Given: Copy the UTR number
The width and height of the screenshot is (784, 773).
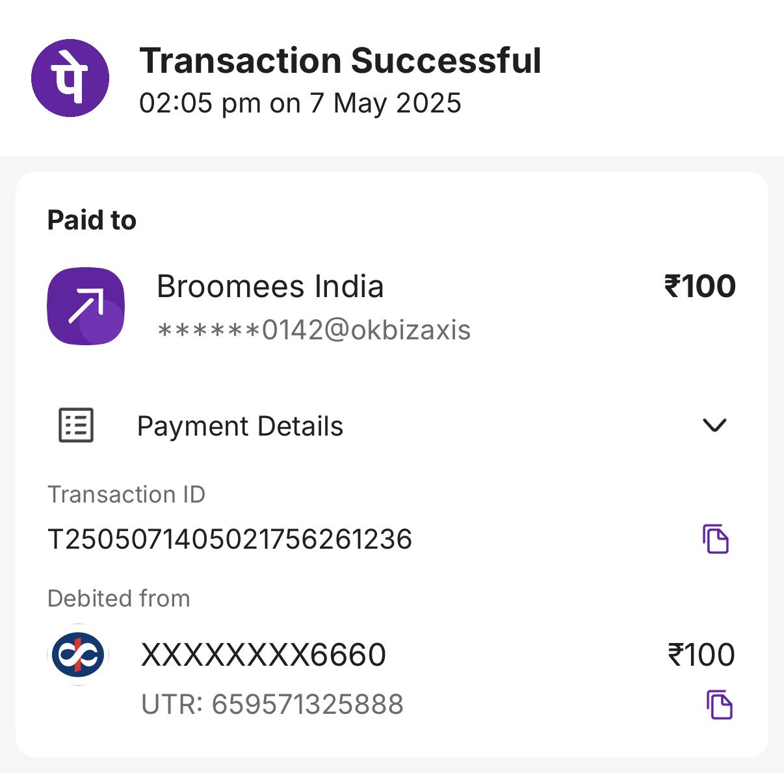Looking at the screenshot, I should (720, 705).
